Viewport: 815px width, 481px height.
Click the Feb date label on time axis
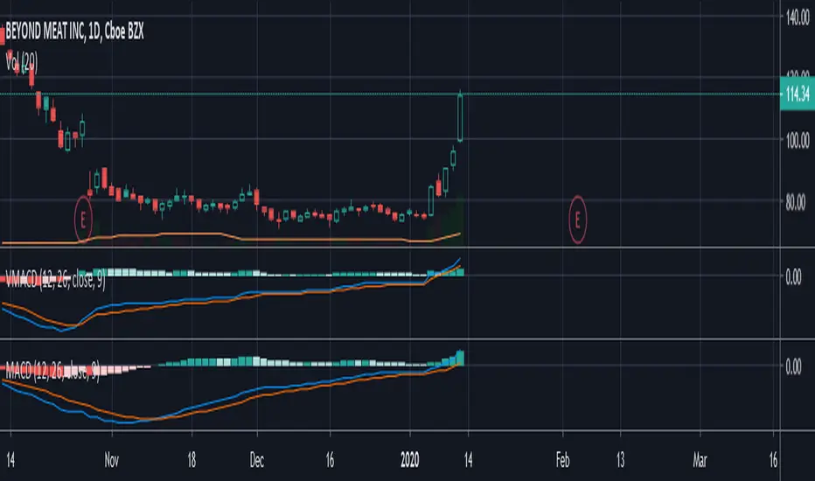[x=562, y=460]
